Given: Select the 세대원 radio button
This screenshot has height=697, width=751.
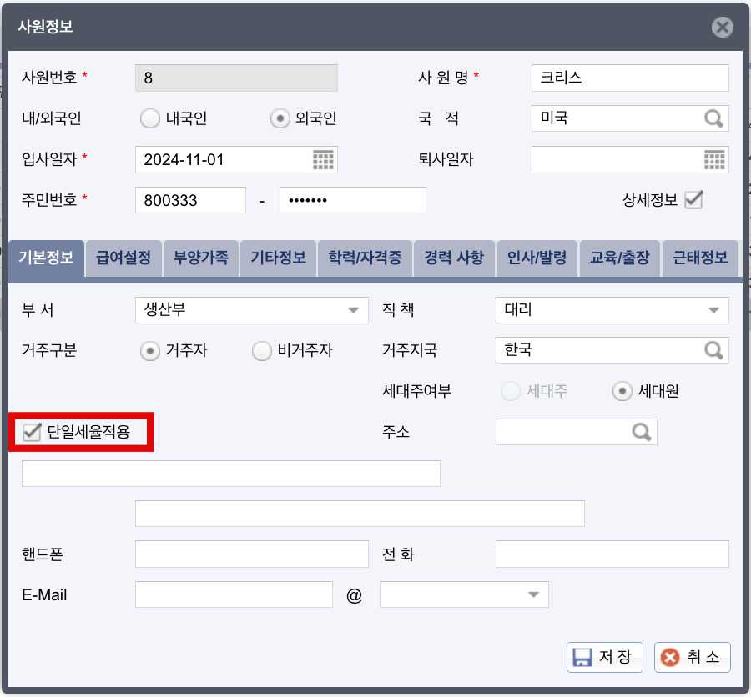Looking at the screenshot, I should (622, 390).
